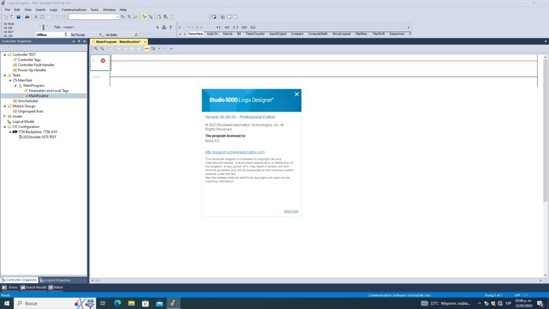Pin the Controller Organizer panel
Viewport: 549px width, 309px height.
point(79,41)
